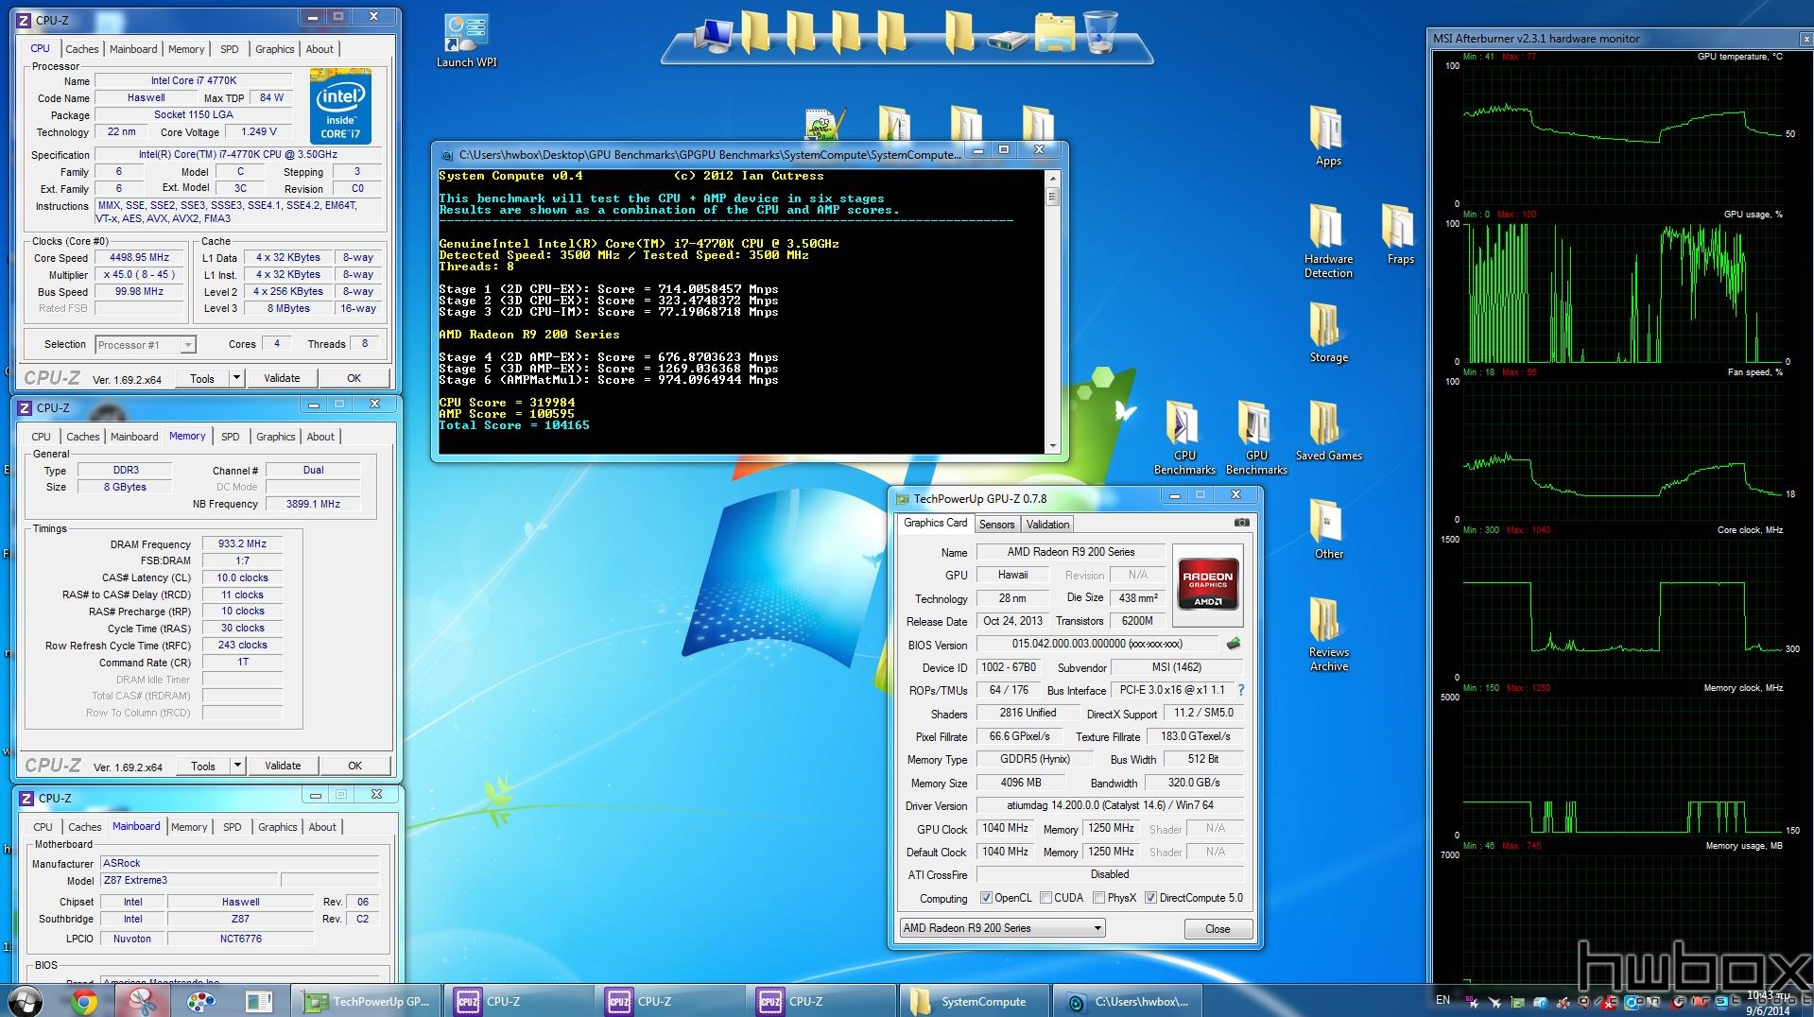The image size is (1814, 1017).
Task: Click Validate in the Memory CPU-Z window
Action: (x=283, y=766)
